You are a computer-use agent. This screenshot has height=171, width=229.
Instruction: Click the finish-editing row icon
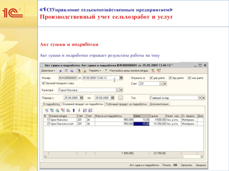pyautogui.click(x=68, y=110)
